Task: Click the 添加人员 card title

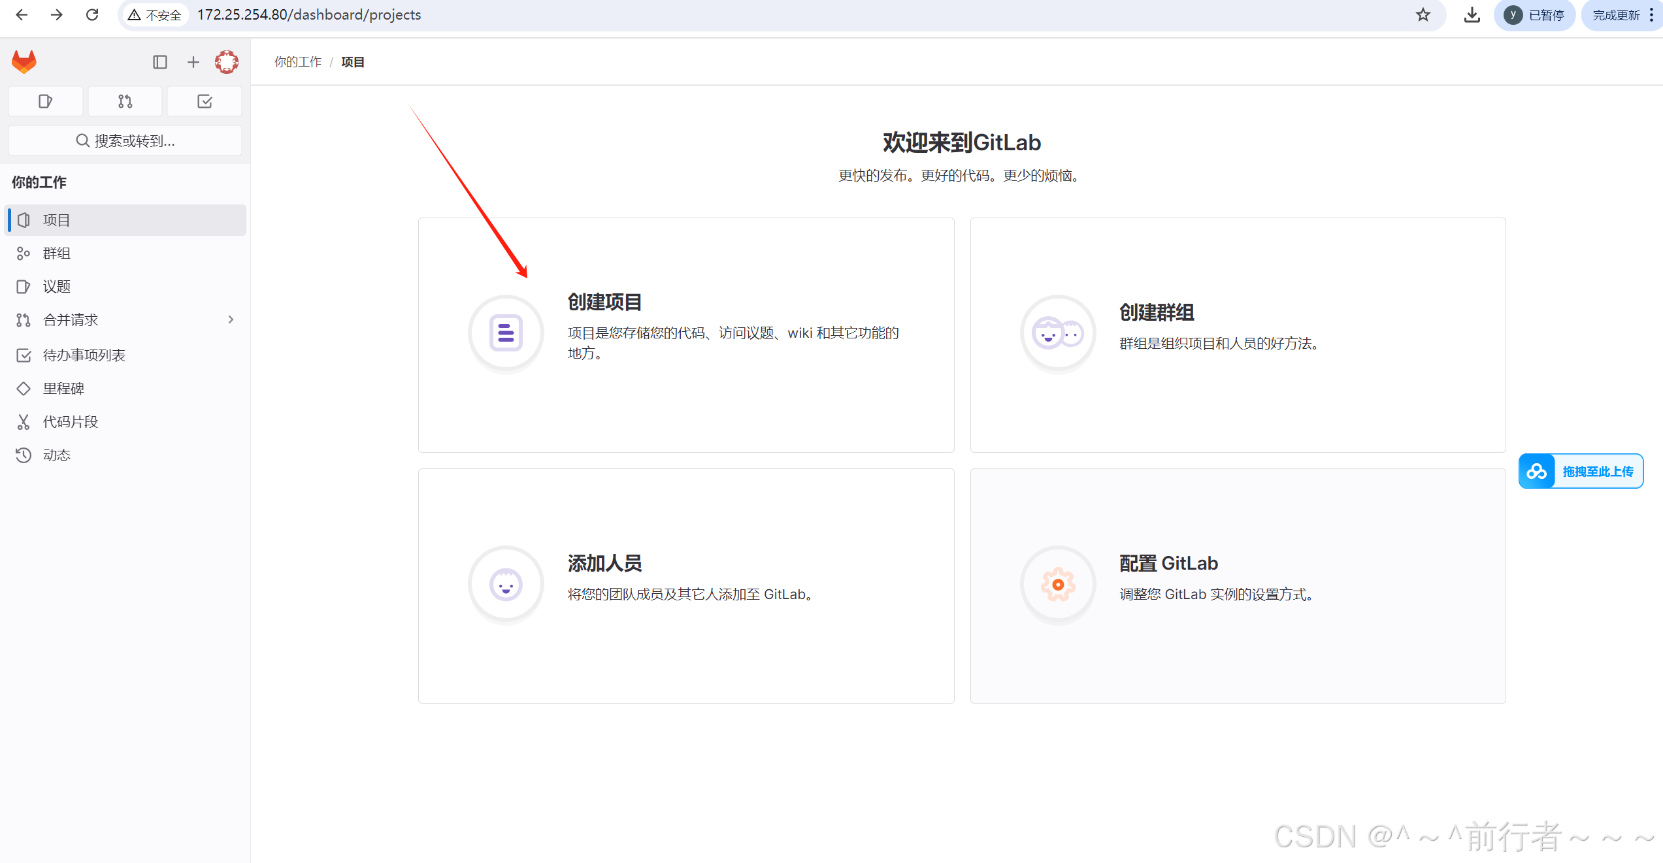Action: 604,563
